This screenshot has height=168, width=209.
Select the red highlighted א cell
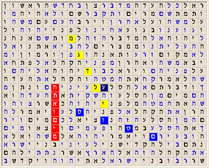55,104
